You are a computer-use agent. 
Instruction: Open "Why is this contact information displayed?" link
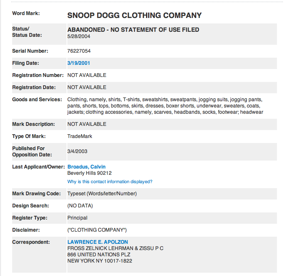click(x=110, y=181)
